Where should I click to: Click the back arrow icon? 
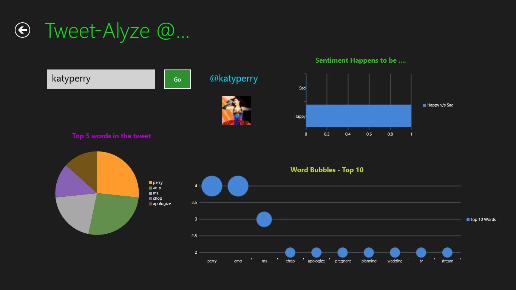[22, 30]
